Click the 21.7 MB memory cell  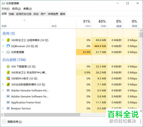point(100,52)
